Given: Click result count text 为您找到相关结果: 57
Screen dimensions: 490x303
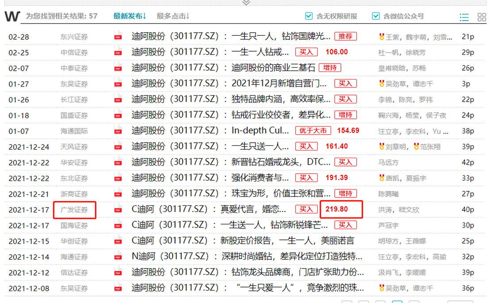Looking at the screenshot, I should (62, 16).
